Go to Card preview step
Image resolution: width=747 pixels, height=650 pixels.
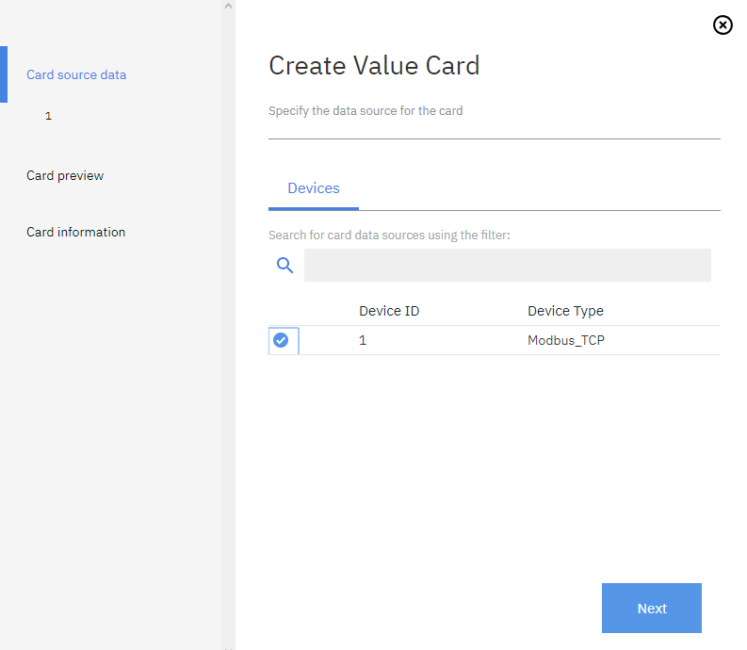point(65,175)
